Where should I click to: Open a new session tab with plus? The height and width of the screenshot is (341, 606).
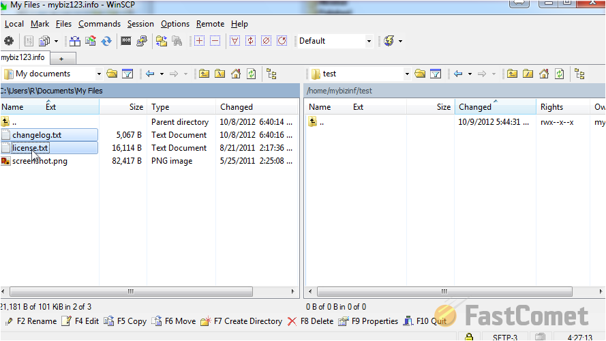pos(61,59)
